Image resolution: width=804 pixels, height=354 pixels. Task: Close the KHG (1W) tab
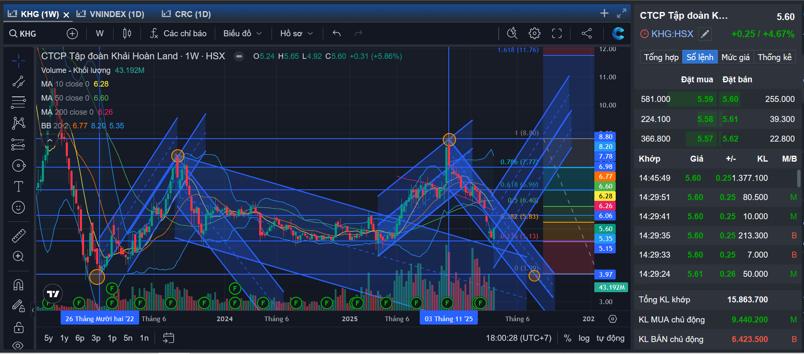pyautogui.click(x=66, y=15)
